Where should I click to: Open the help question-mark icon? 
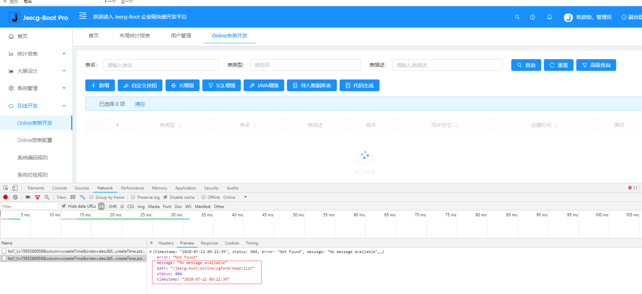coord(533,17)
